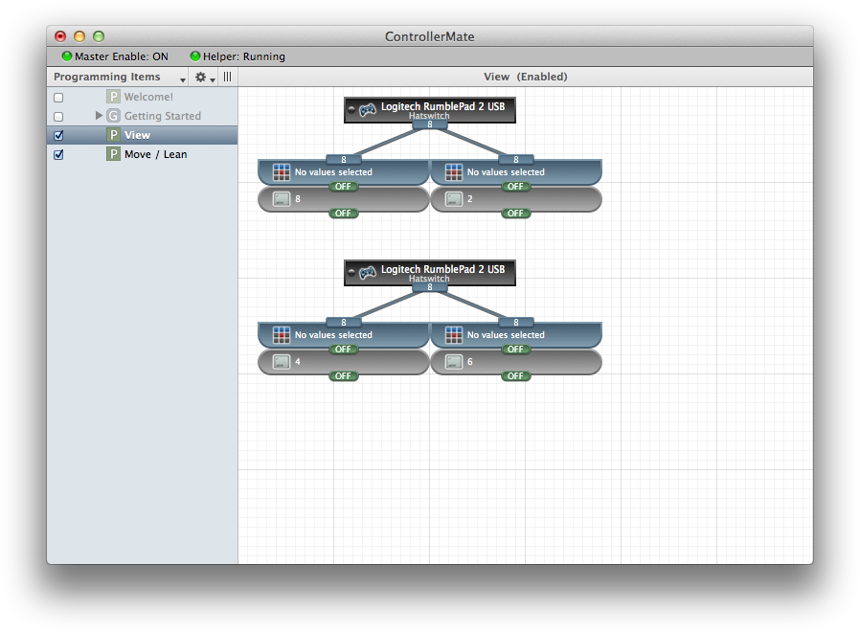Viewport: 860px width, 632px height.
Task: Click the keystroke icon on block 4
Action: (x=282, y=362)
